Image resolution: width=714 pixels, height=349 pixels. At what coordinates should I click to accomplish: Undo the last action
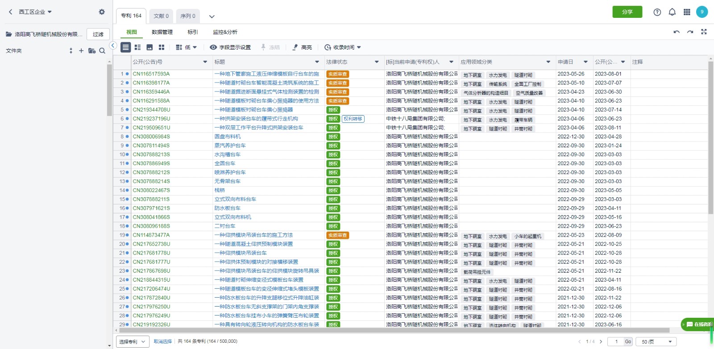(677, 32)
